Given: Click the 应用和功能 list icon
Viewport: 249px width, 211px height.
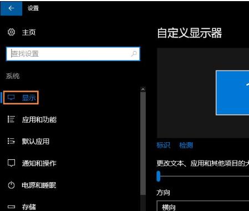Looking at the screenshot, I should coord(11,119).
